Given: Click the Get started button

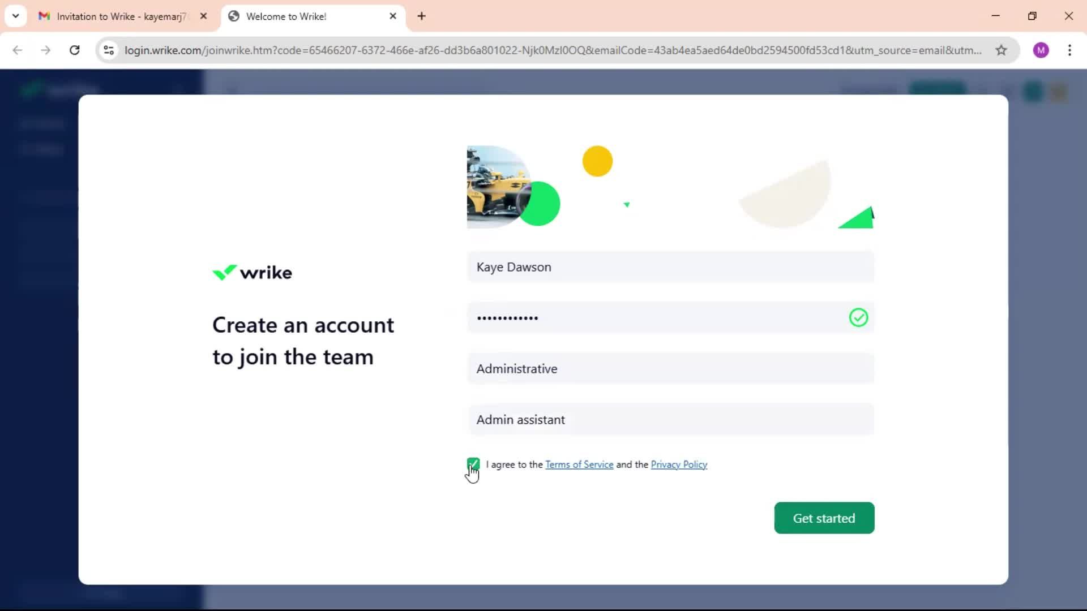Looking at the screenshot, I should point(824,518).
